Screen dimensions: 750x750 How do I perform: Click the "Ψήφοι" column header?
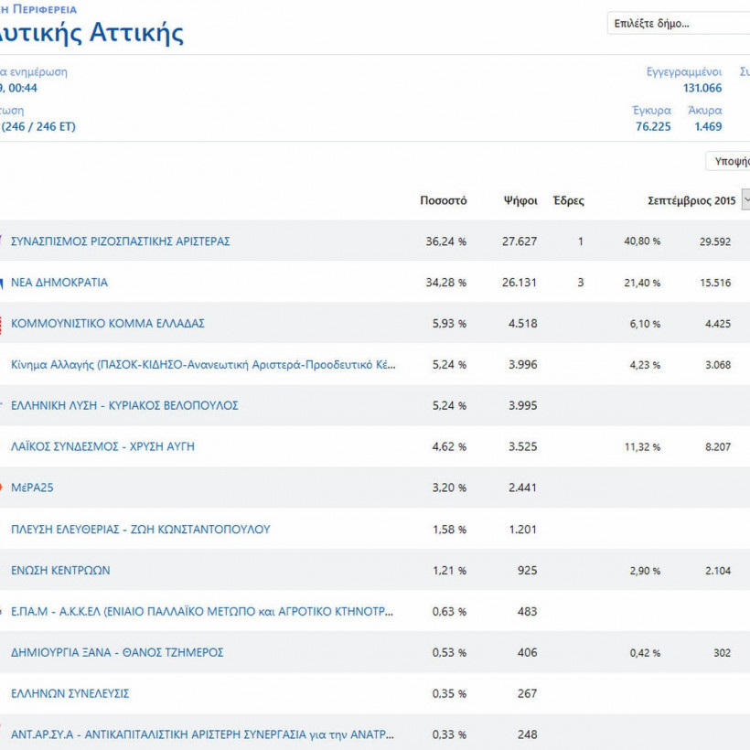520,200
